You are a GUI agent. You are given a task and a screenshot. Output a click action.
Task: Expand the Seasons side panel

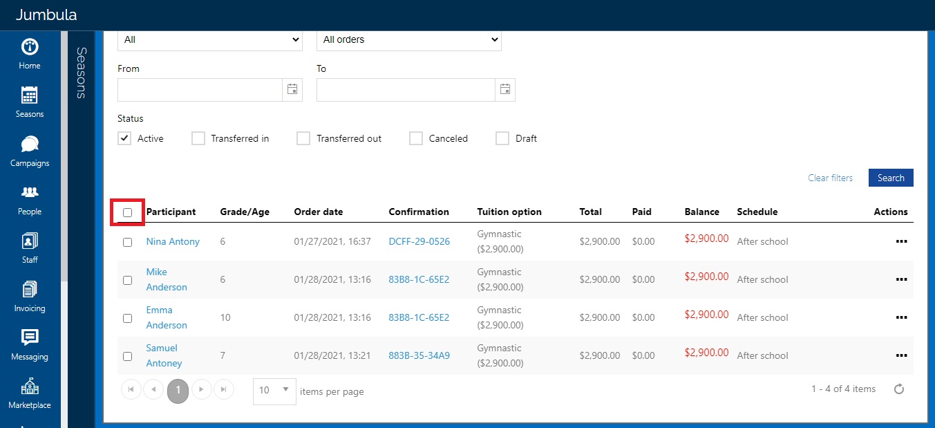pos(81,73)
